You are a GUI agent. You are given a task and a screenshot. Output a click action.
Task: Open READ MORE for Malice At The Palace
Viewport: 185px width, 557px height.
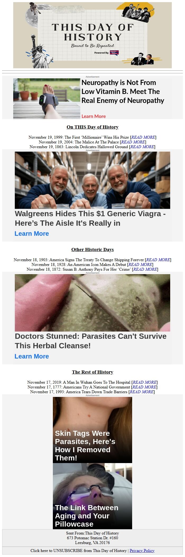[x=133, y=142]
